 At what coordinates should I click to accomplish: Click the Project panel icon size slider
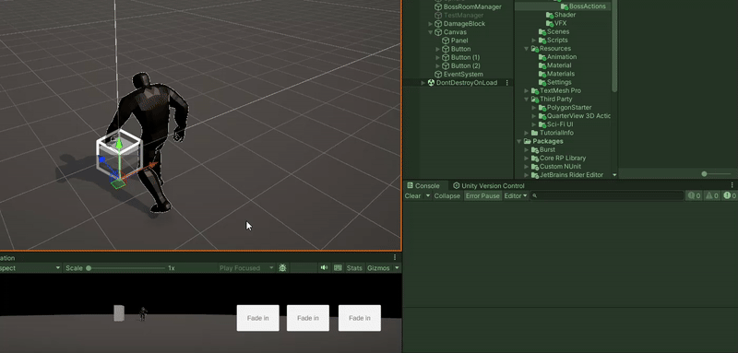click(717, 174)
